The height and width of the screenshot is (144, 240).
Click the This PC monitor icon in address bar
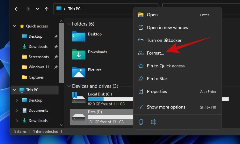click(59, 9)
